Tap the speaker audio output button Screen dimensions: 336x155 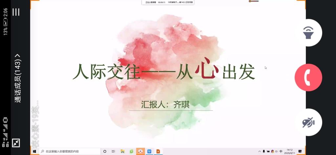[308, 33]
